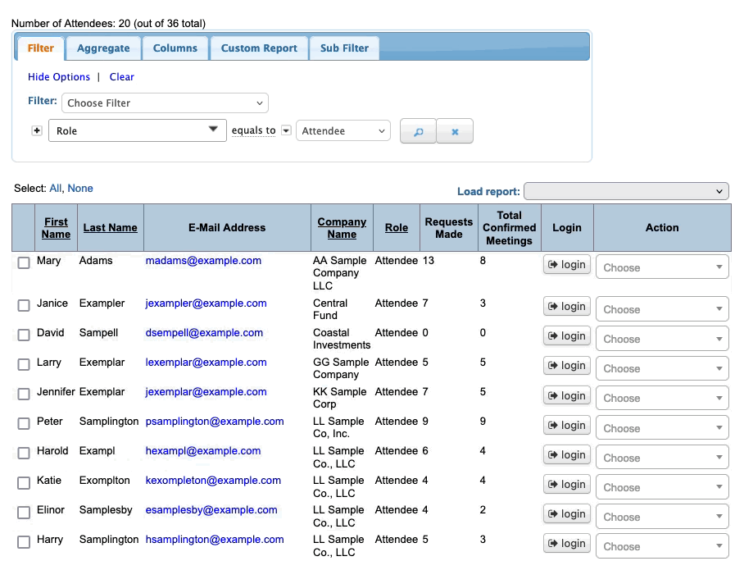744x561 pixels.
Task: Click the magnifier search filter icon
Action: (418, 131)
